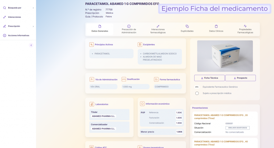Click the Acciones Informativas info icon

pyautogui.click(x=5, y=35)
